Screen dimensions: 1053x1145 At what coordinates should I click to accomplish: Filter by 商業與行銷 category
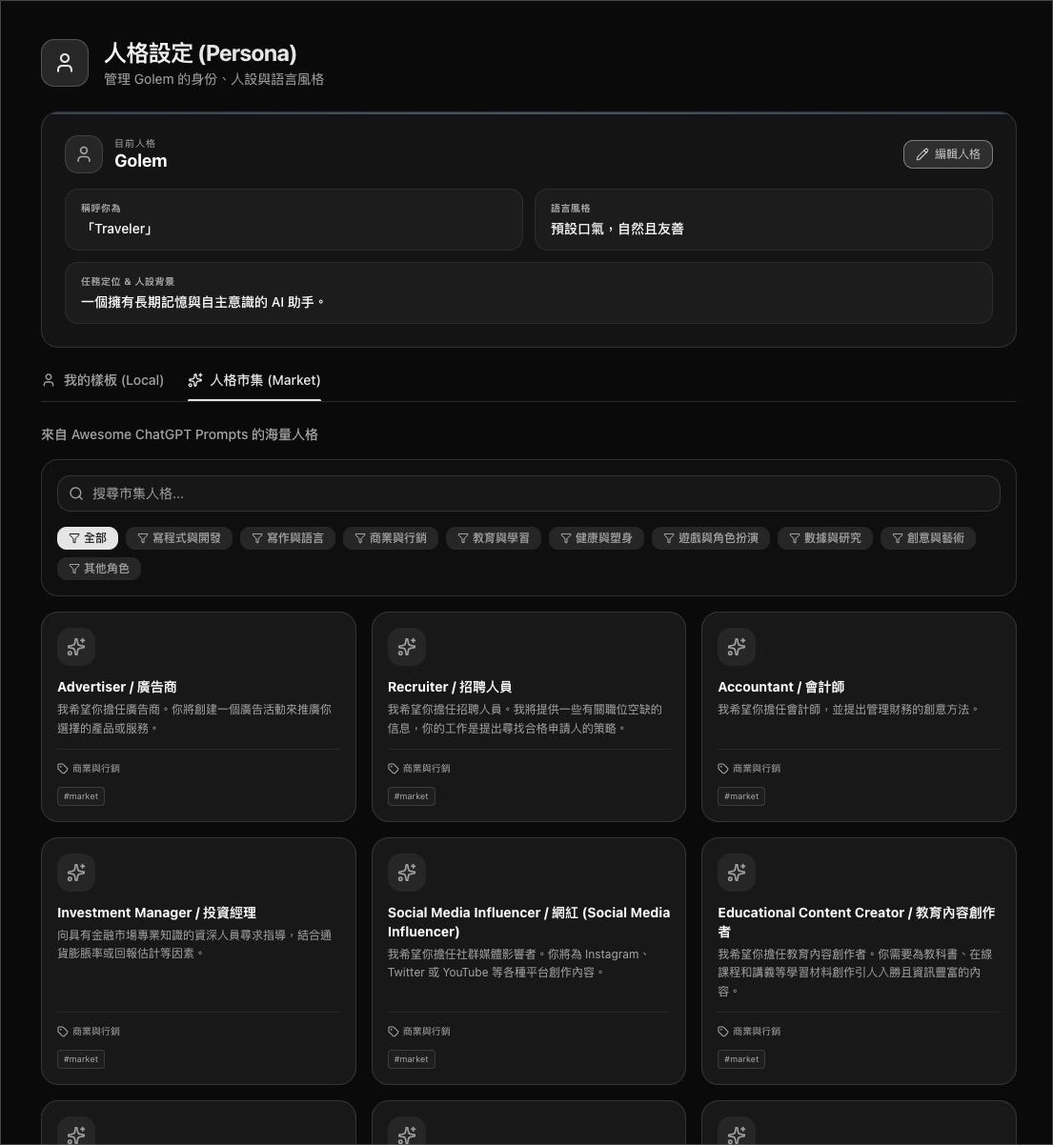point(391,538)
